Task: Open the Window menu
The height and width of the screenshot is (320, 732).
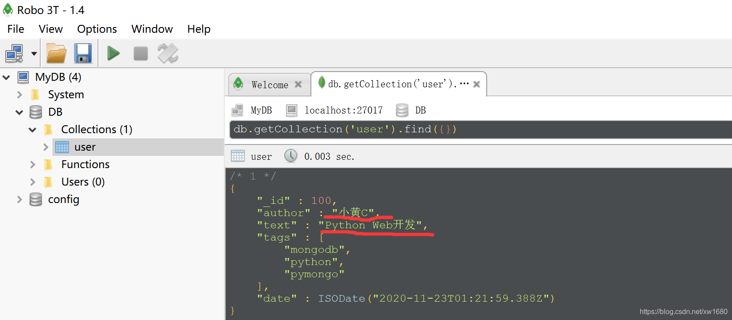Action: click(x=152, y=29)
